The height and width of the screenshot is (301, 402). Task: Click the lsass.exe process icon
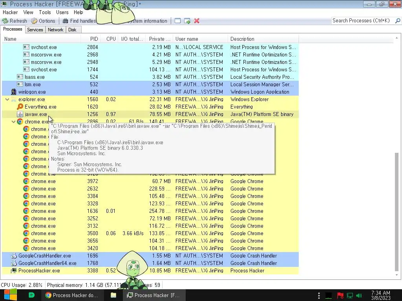[x=20, y=77]
